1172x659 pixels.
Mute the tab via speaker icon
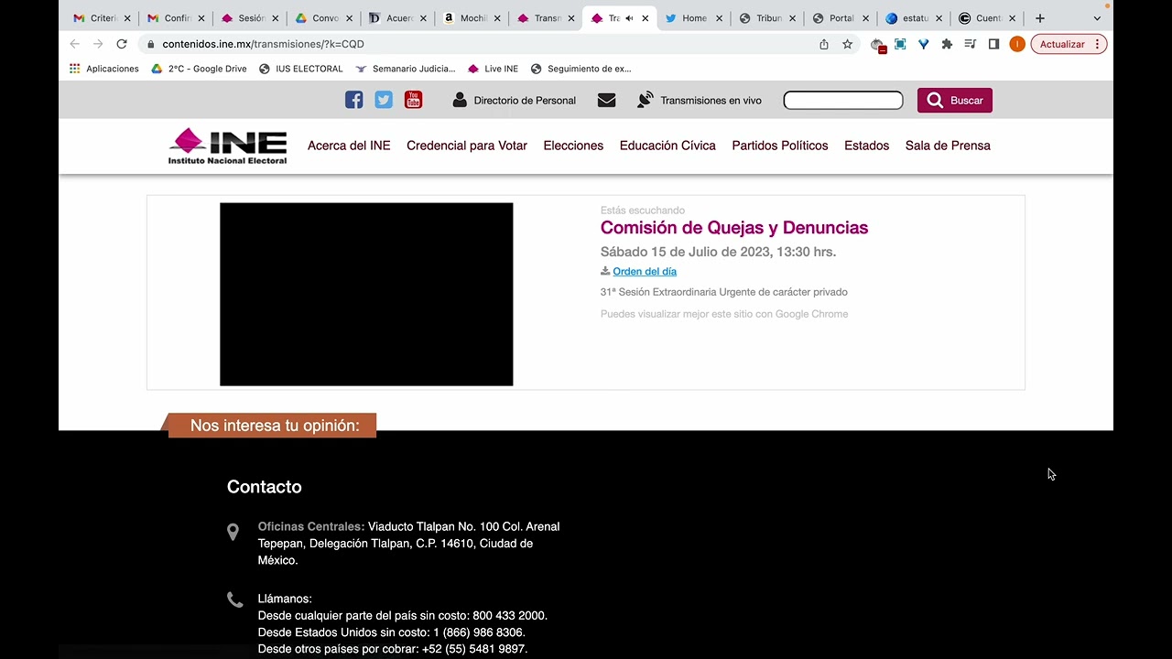pyautogui.click(x=629, y=18)
